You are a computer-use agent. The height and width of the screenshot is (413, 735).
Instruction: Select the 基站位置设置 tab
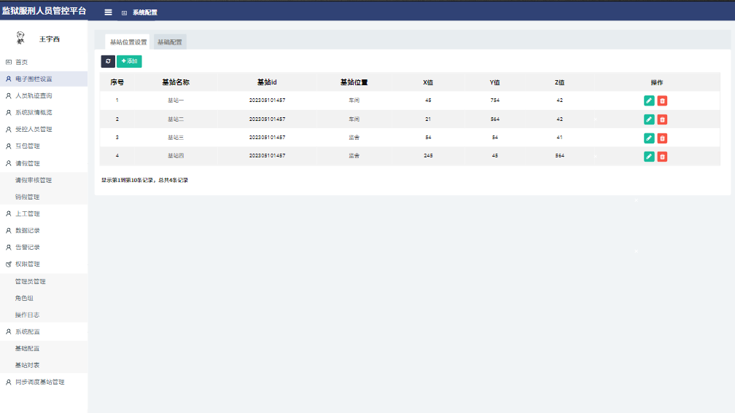click(128, 42)
